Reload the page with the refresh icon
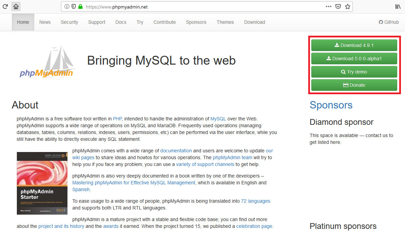This screenshot has width=405, height=235. point(5,6)
